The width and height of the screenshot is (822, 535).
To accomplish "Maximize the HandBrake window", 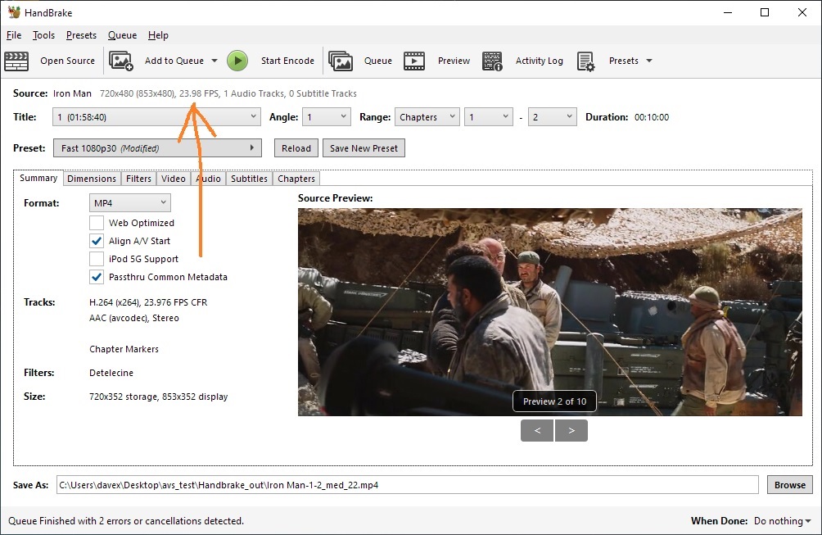I will [x=765, y=12].
